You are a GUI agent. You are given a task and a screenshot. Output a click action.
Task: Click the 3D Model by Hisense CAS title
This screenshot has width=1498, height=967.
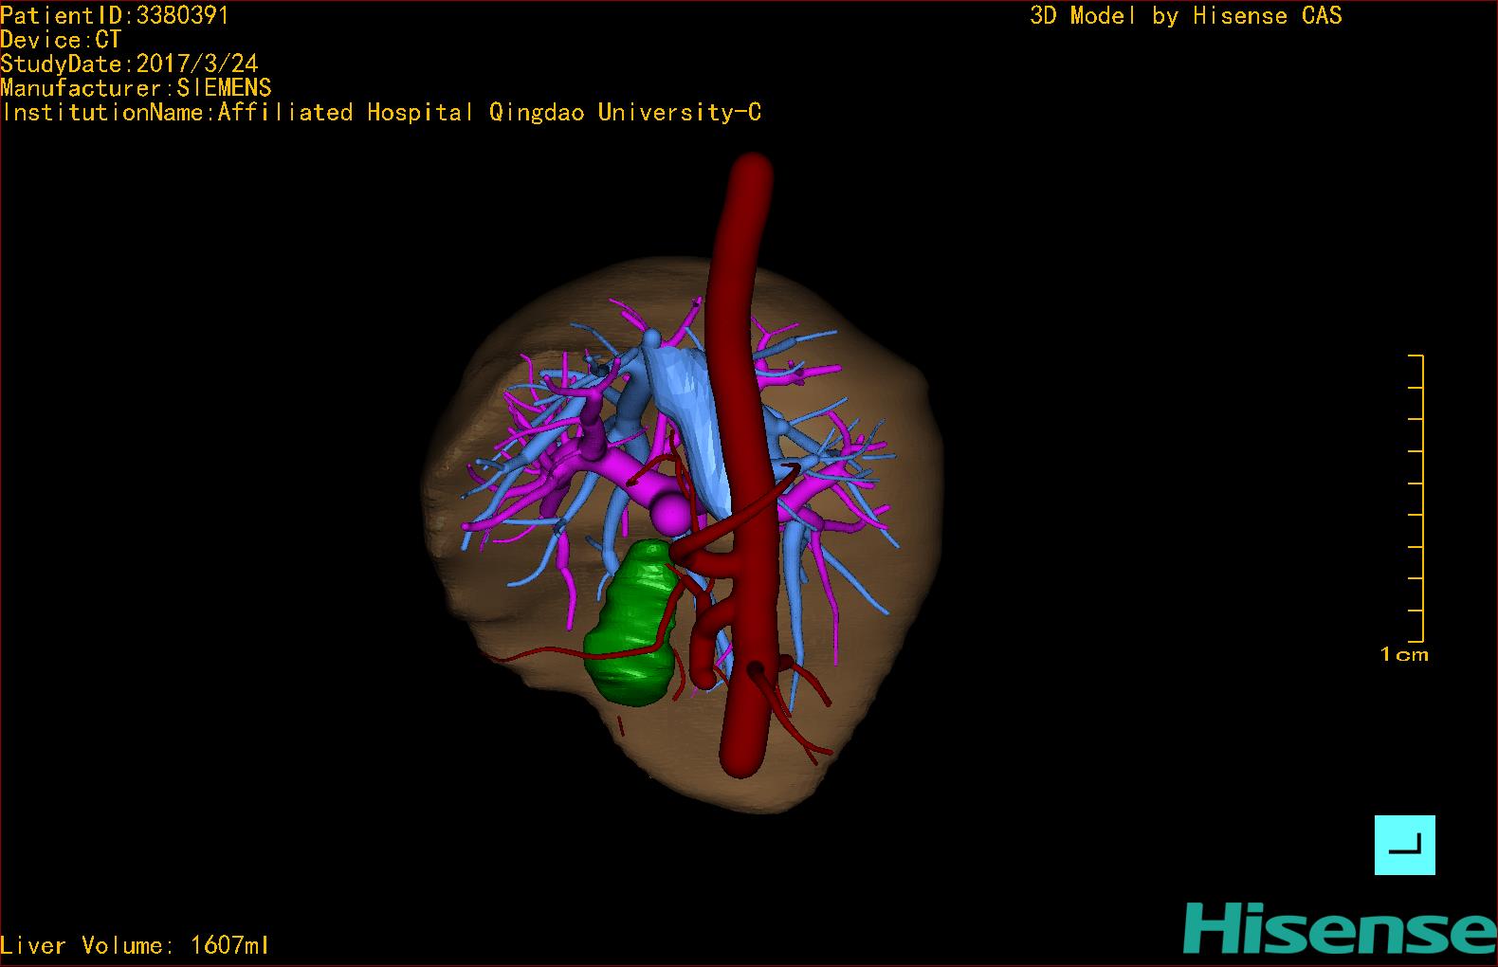pyautogui.click(x=1186, y=15)
